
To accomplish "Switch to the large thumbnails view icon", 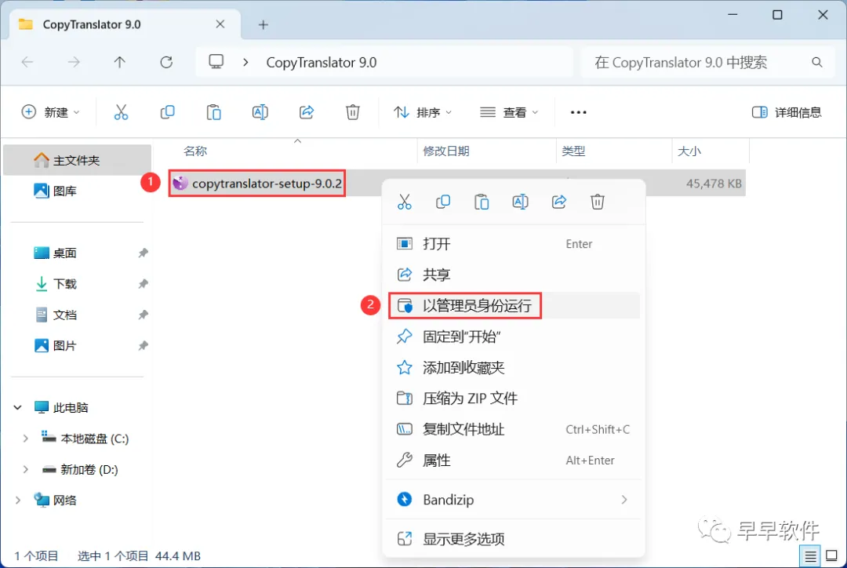I will click(832, 555).
